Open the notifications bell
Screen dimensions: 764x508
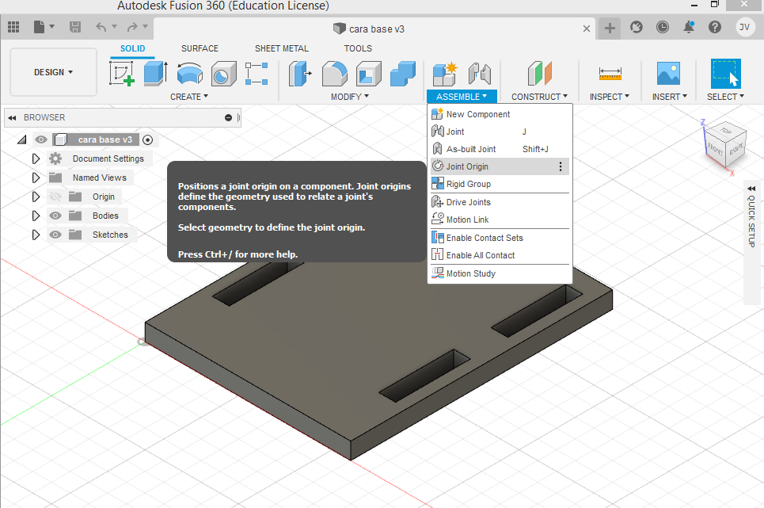pyautogui.click(x=689, y=27)
